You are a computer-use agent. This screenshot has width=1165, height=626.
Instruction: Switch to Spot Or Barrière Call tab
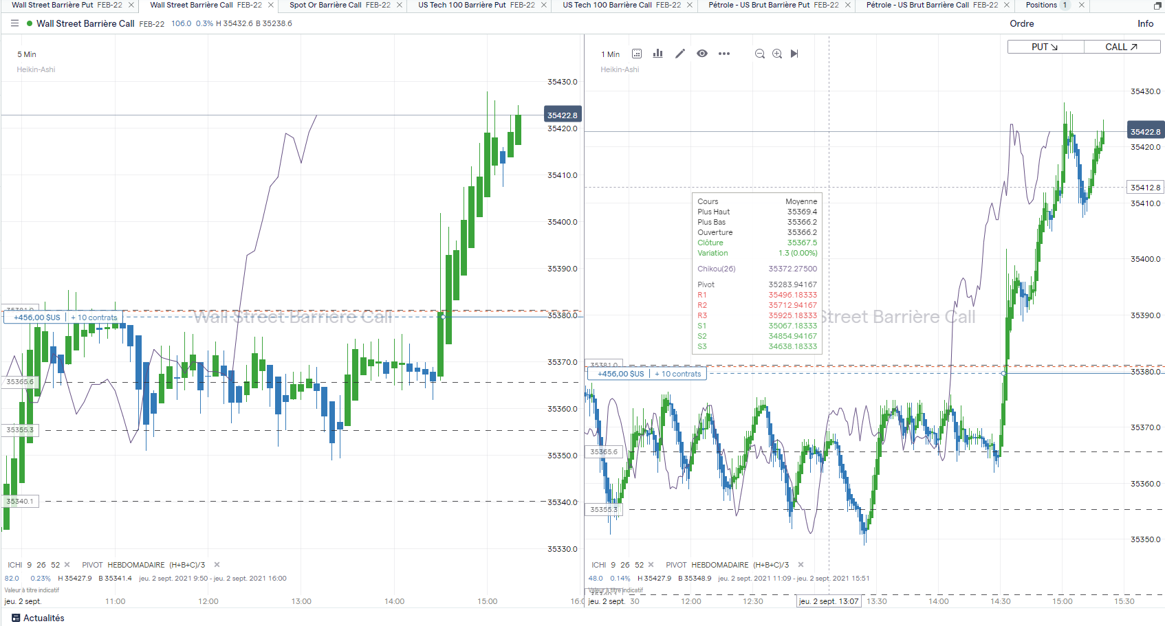click(340, 5)
